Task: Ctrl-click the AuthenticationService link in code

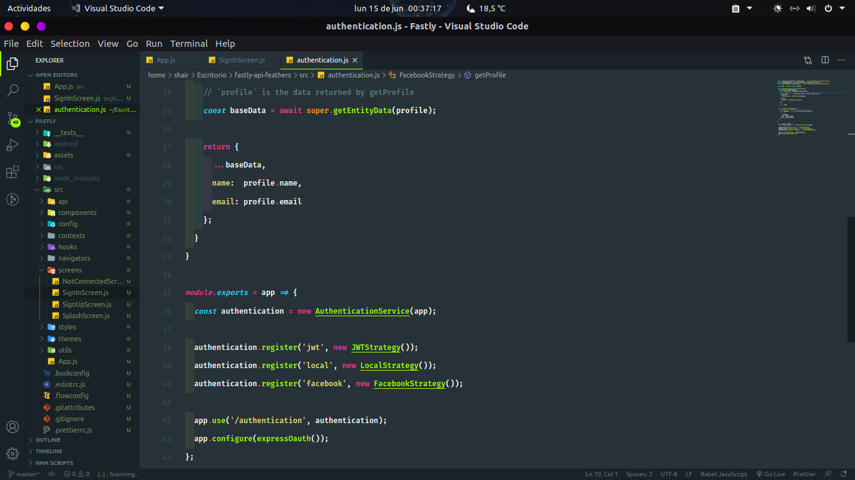Action: pyautogui.click(x=362, y=311)
